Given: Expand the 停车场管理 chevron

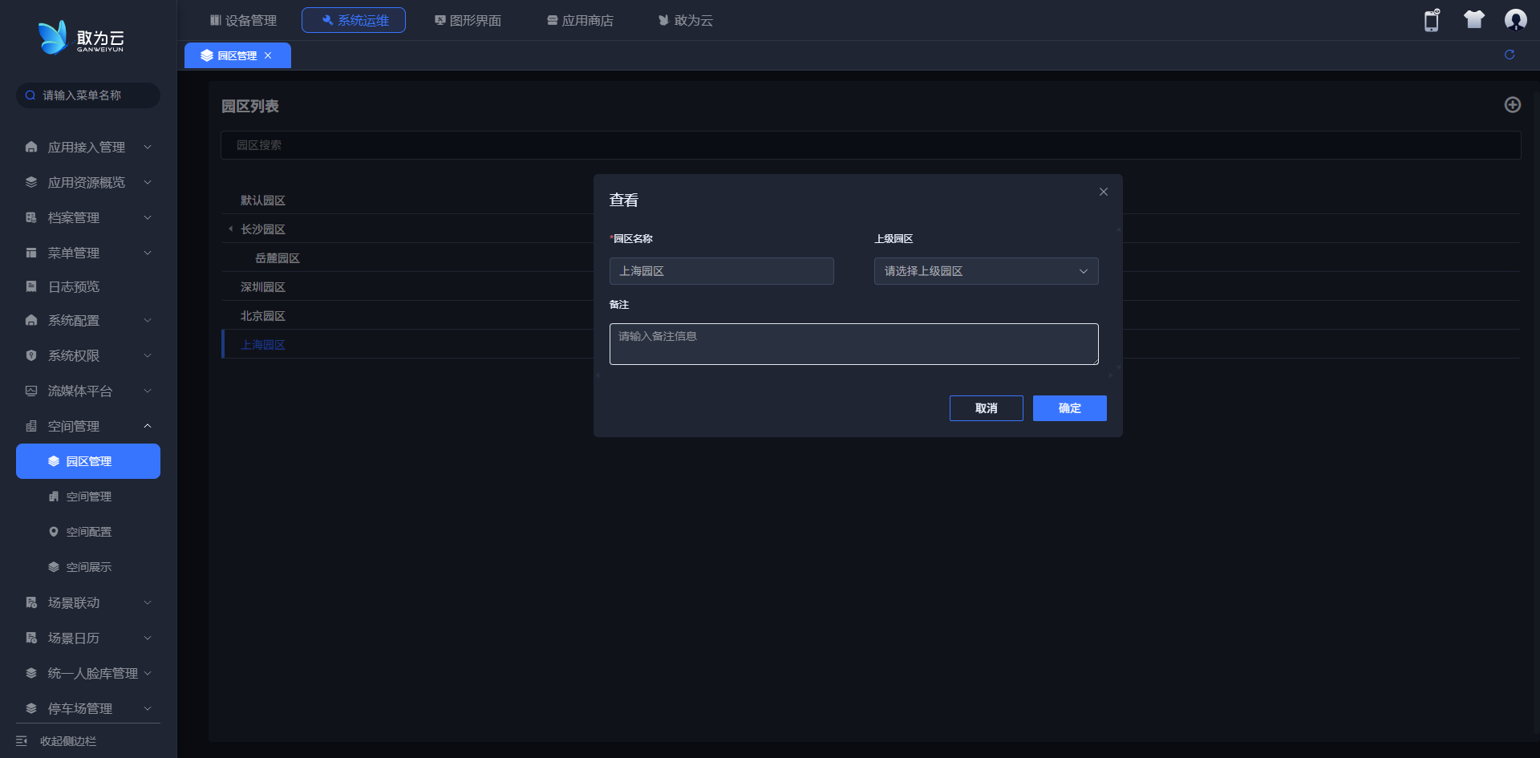Looking at the screenshot, I should (x=148, y=708).
